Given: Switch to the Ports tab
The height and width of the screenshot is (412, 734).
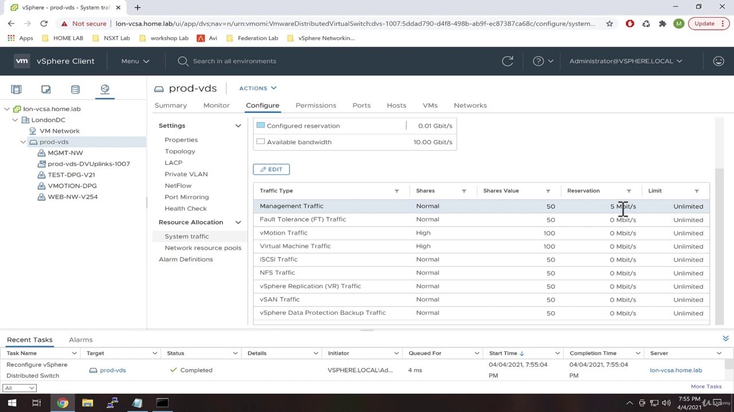Looking at the screenshot, I should 361,105.
